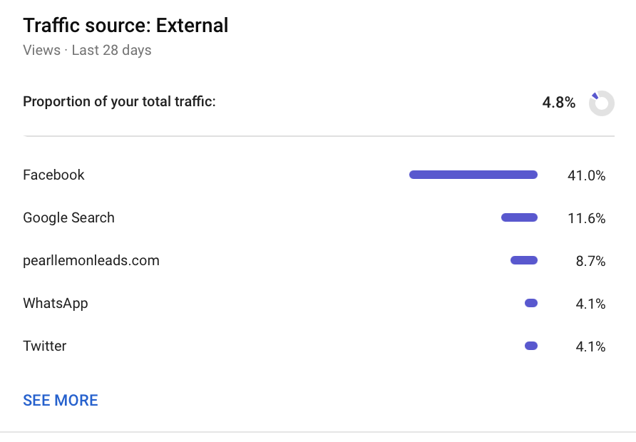636x442 pixels.
Task: Click the Twitter bar indicator
Action: [531, 346]
